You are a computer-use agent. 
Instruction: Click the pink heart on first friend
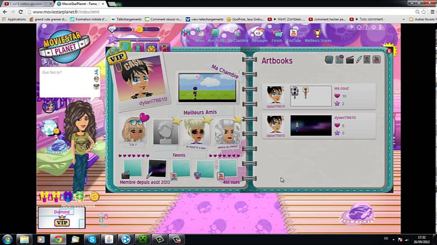(144, 118)
